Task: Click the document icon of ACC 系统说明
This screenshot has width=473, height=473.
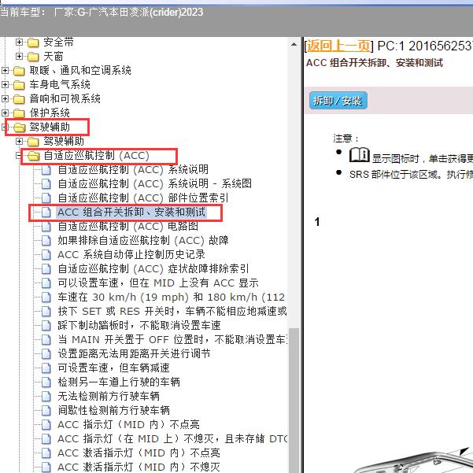Action: pos(46,170)
